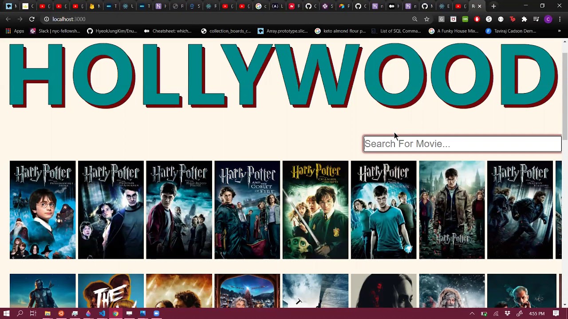
Task: Open the McAfee extension icon
Action: point(453,19)
